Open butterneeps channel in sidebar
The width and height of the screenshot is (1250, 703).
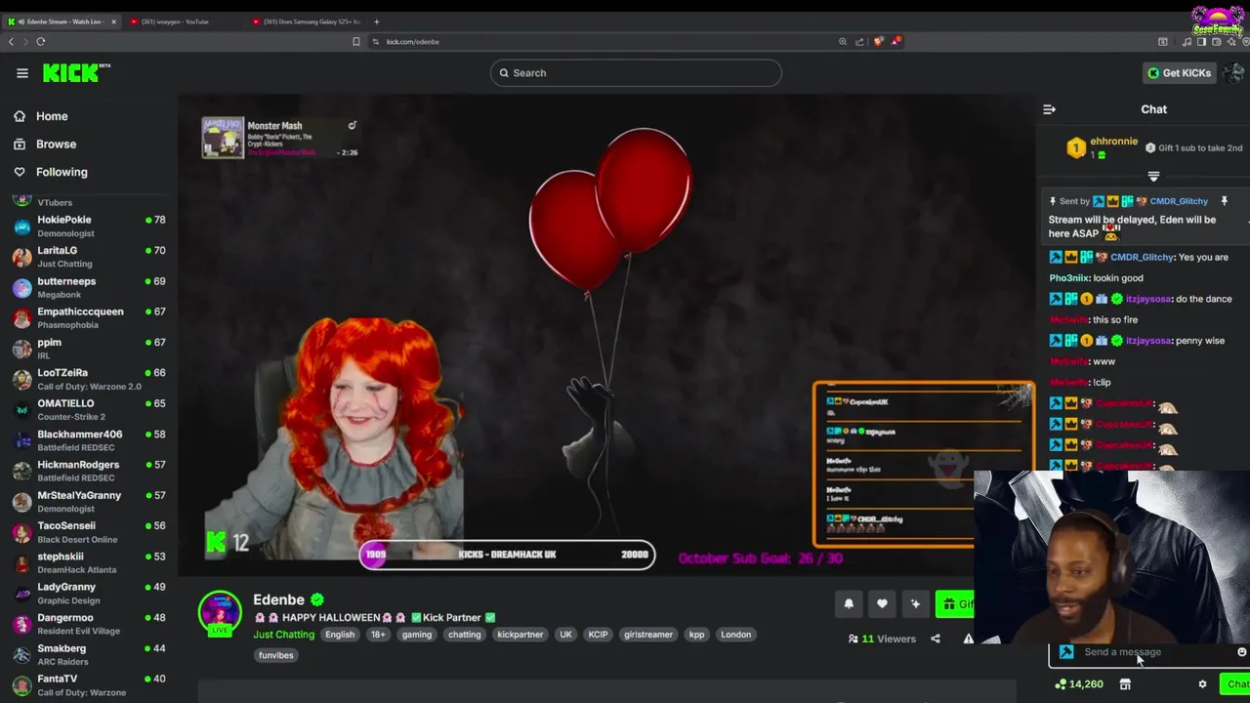[89, 287]
